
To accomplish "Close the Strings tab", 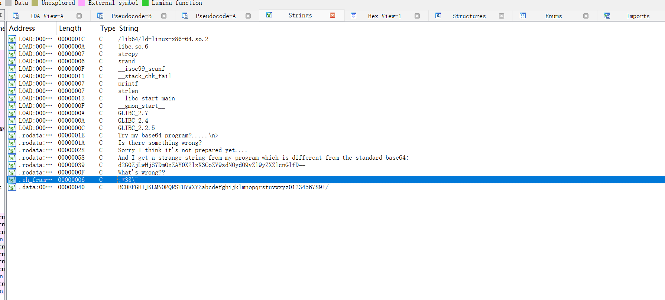I will tap(332, 15).
